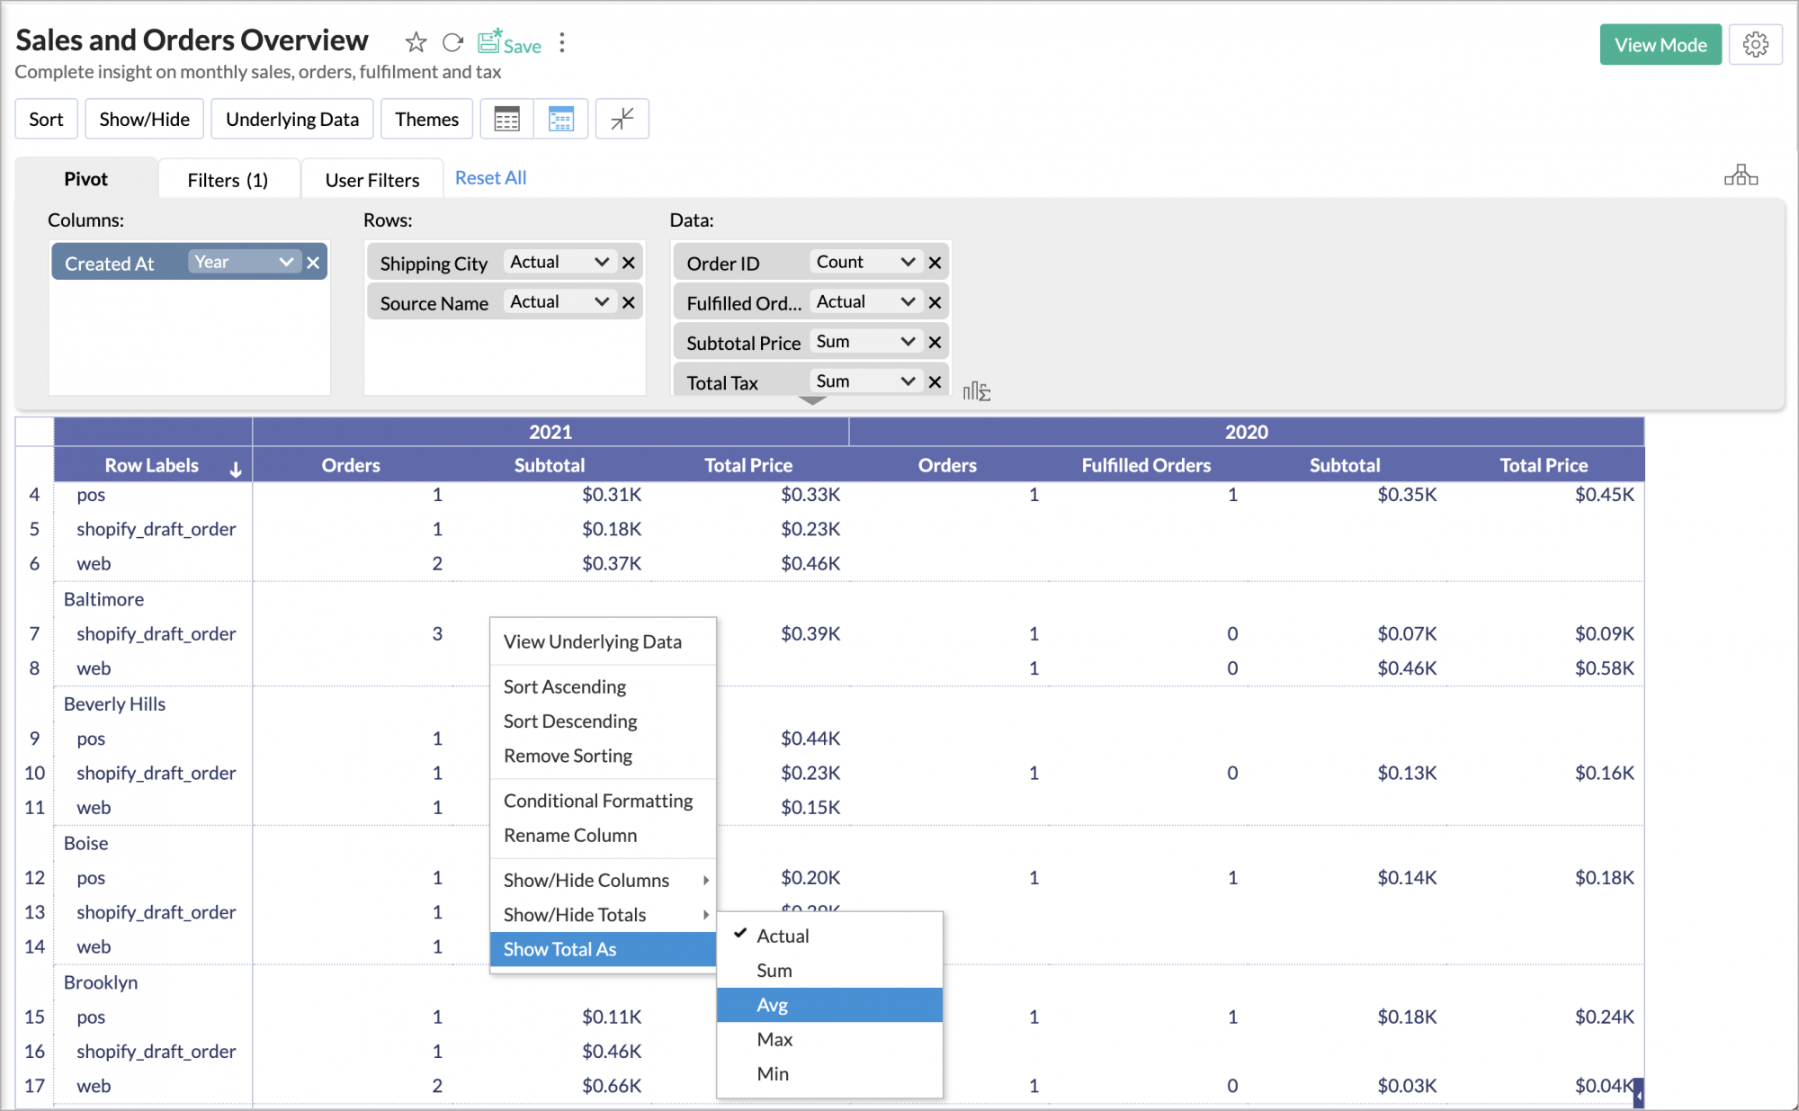Image resolution: width=1799 pixels, height=1111 pixels.
Task: Choose Avg in Show Total As submenu
Action: [x=773, y=1005]
